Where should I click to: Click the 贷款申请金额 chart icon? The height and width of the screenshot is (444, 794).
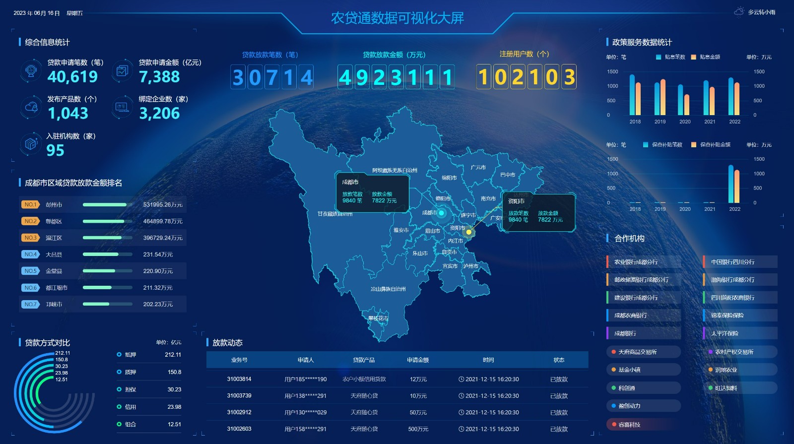(x=122, y=71)
